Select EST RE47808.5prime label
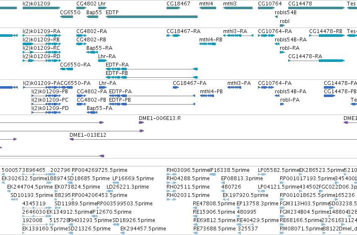 click(x=214, y=204)
